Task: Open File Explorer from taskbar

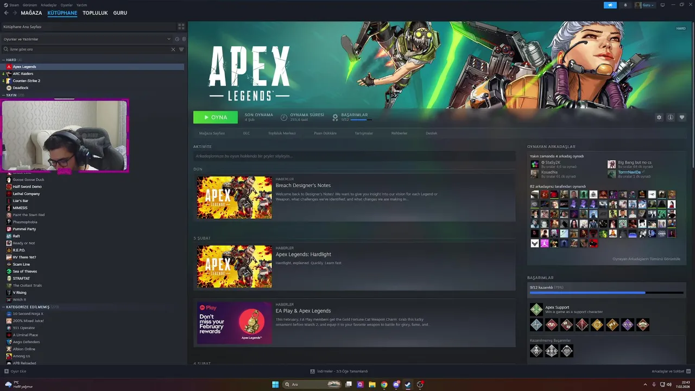Action: (372, 384)
